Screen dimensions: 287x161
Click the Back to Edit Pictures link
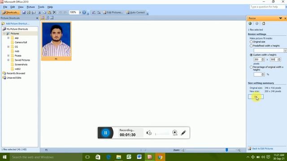[x=262, y=148]
